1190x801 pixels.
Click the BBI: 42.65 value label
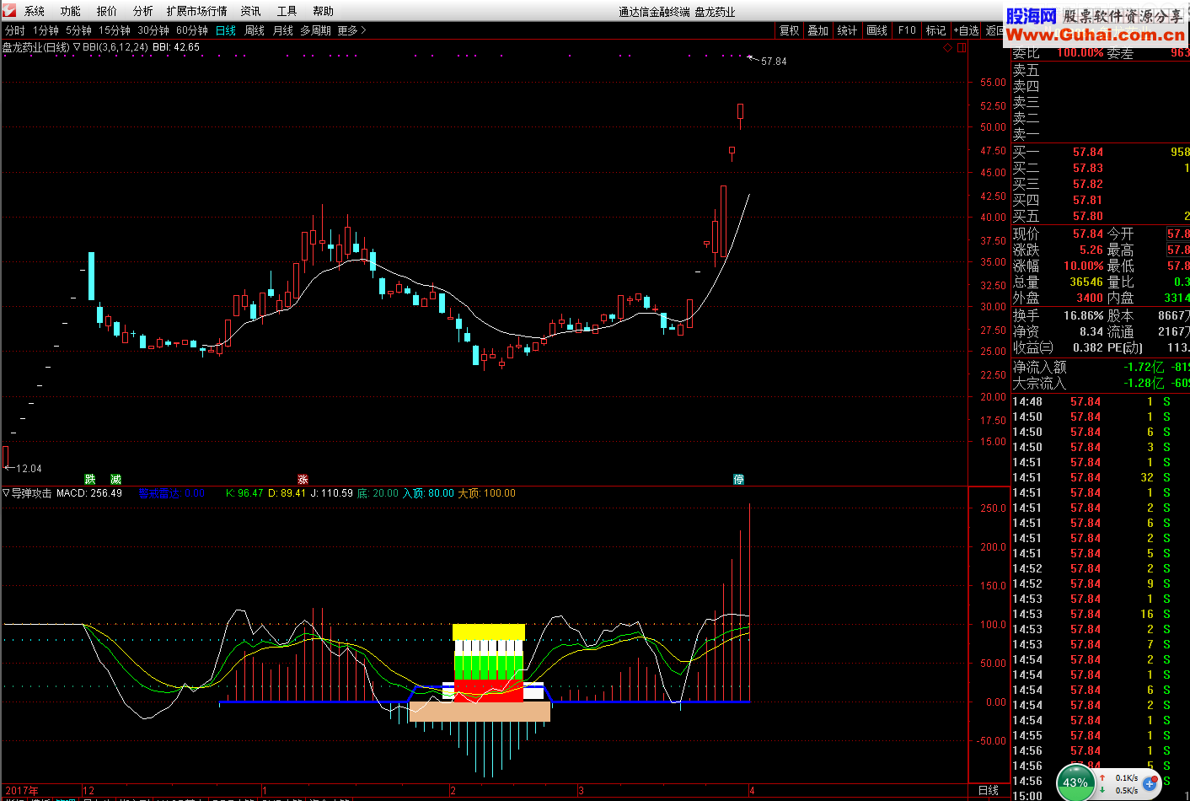click(176, 47)
